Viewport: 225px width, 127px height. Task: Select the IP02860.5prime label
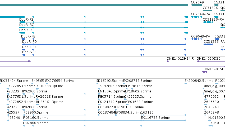coord(36,123)
